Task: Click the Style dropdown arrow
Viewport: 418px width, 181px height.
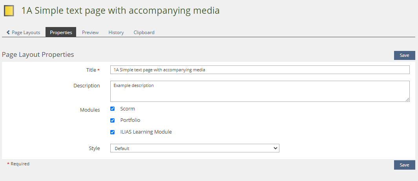Action: pos(276,148)
